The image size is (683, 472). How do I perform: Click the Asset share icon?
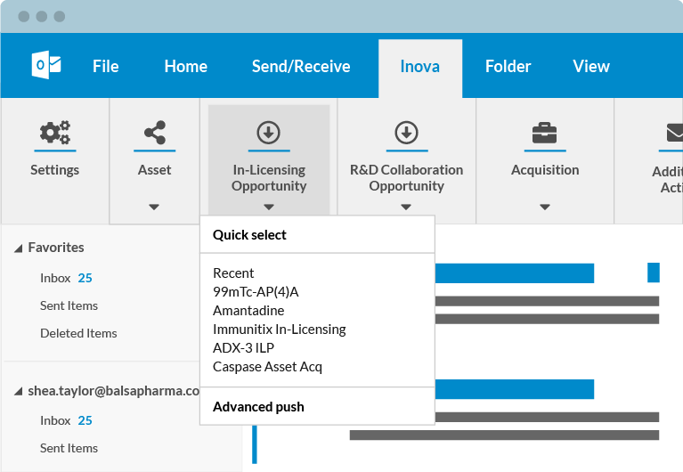point(155,133)
